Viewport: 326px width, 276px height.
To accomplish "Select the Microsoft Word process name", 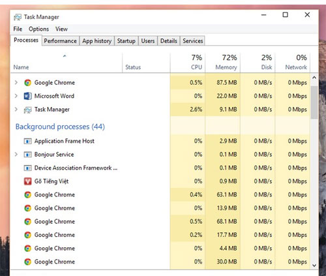I will pyautogui.click(x=54, y=96).
